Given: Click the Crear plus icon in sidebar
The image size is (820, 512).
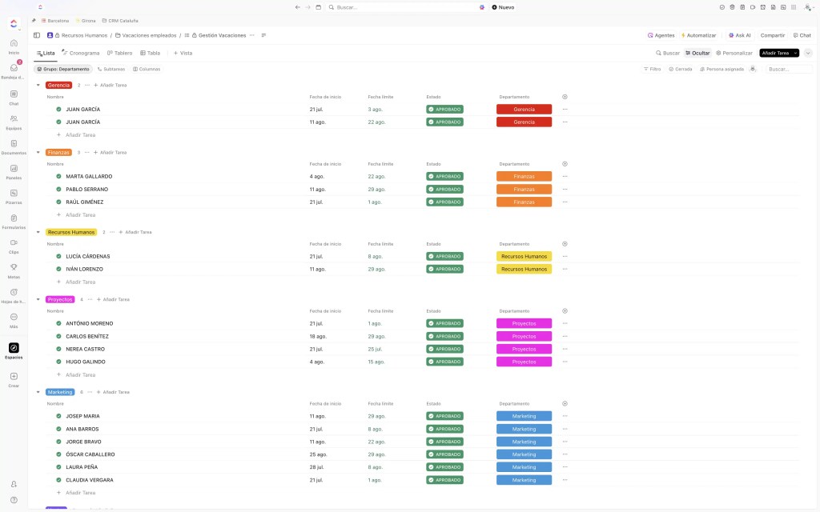Looking at the screenshot, I should coord(14,376).
